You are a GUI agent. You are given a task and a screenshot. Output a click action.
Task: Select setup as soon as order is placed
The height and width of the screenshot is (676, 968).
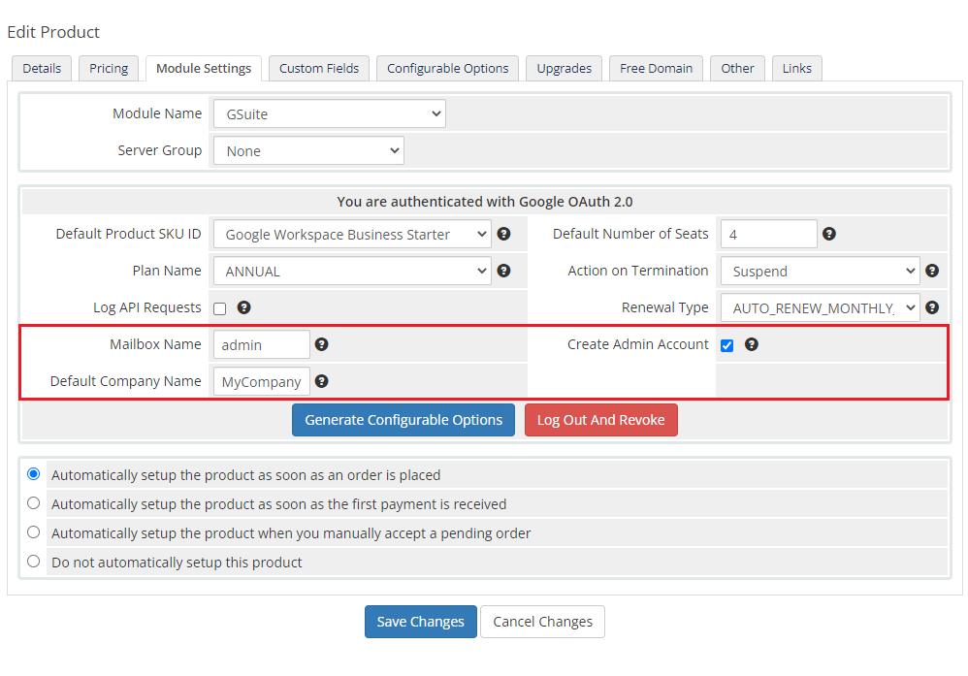pos(33,474)
